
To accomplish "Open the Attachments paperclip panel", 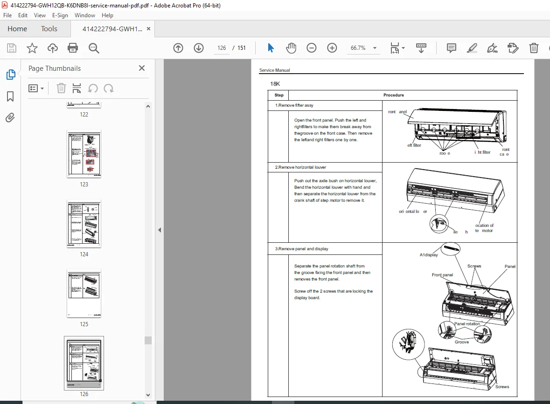I will (10, 118).
